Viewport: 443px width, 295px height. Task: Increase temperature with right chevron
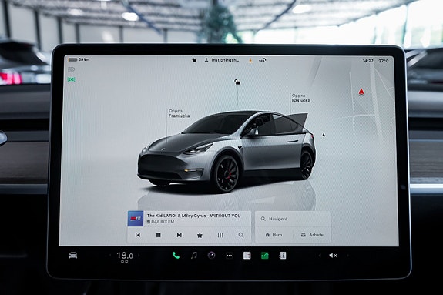[x=139, y=256]
